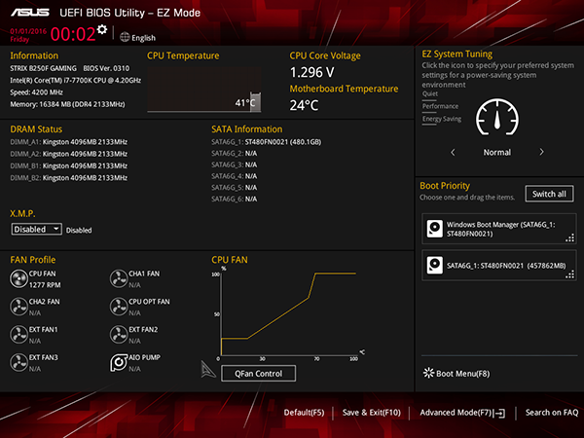
Task: Click SATA6G_5 N/A entry
Action: click(235, 187)
